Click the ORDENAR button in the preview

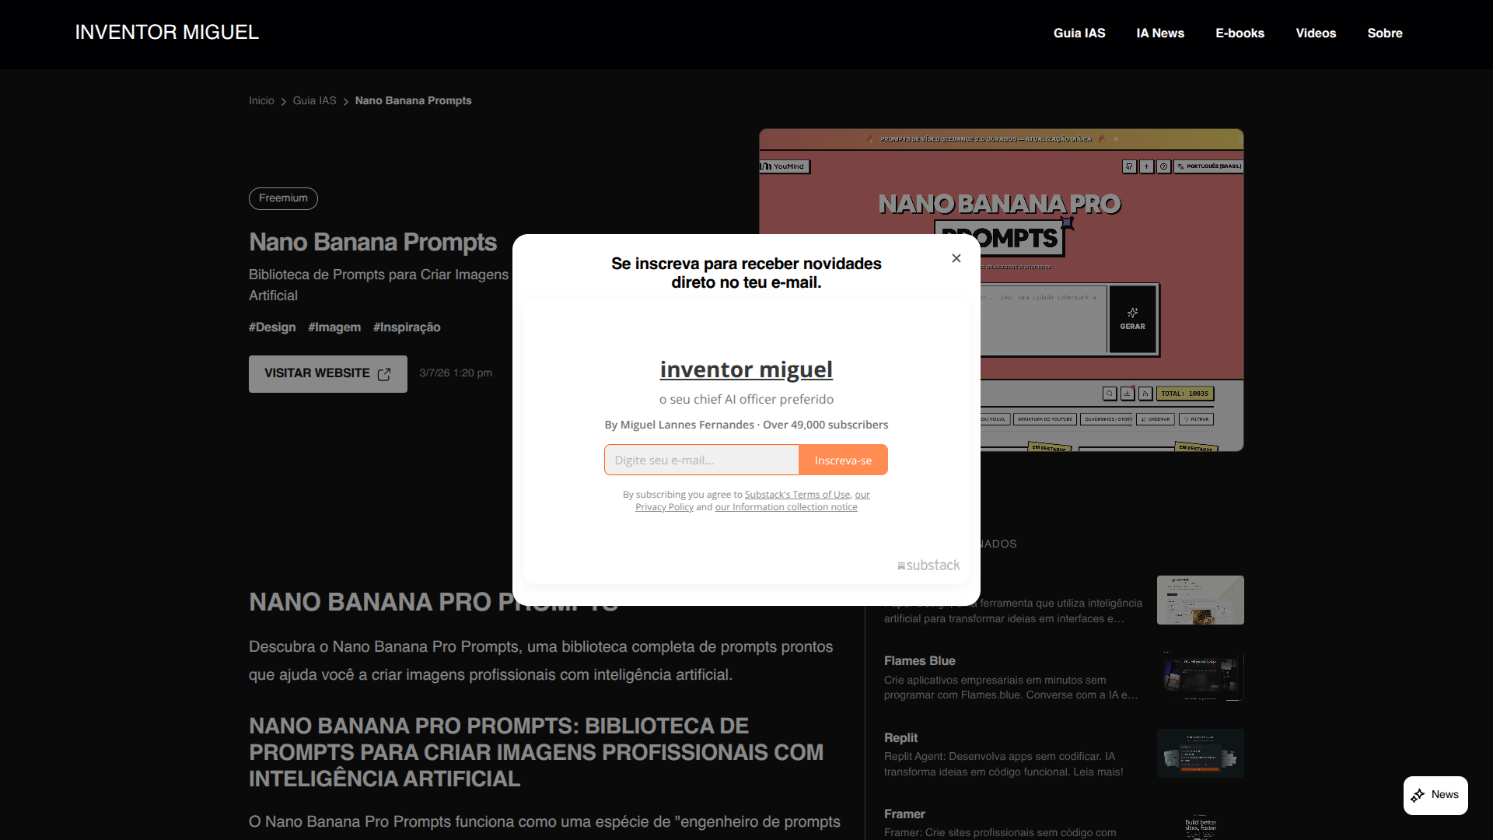tap(1156, 419)
